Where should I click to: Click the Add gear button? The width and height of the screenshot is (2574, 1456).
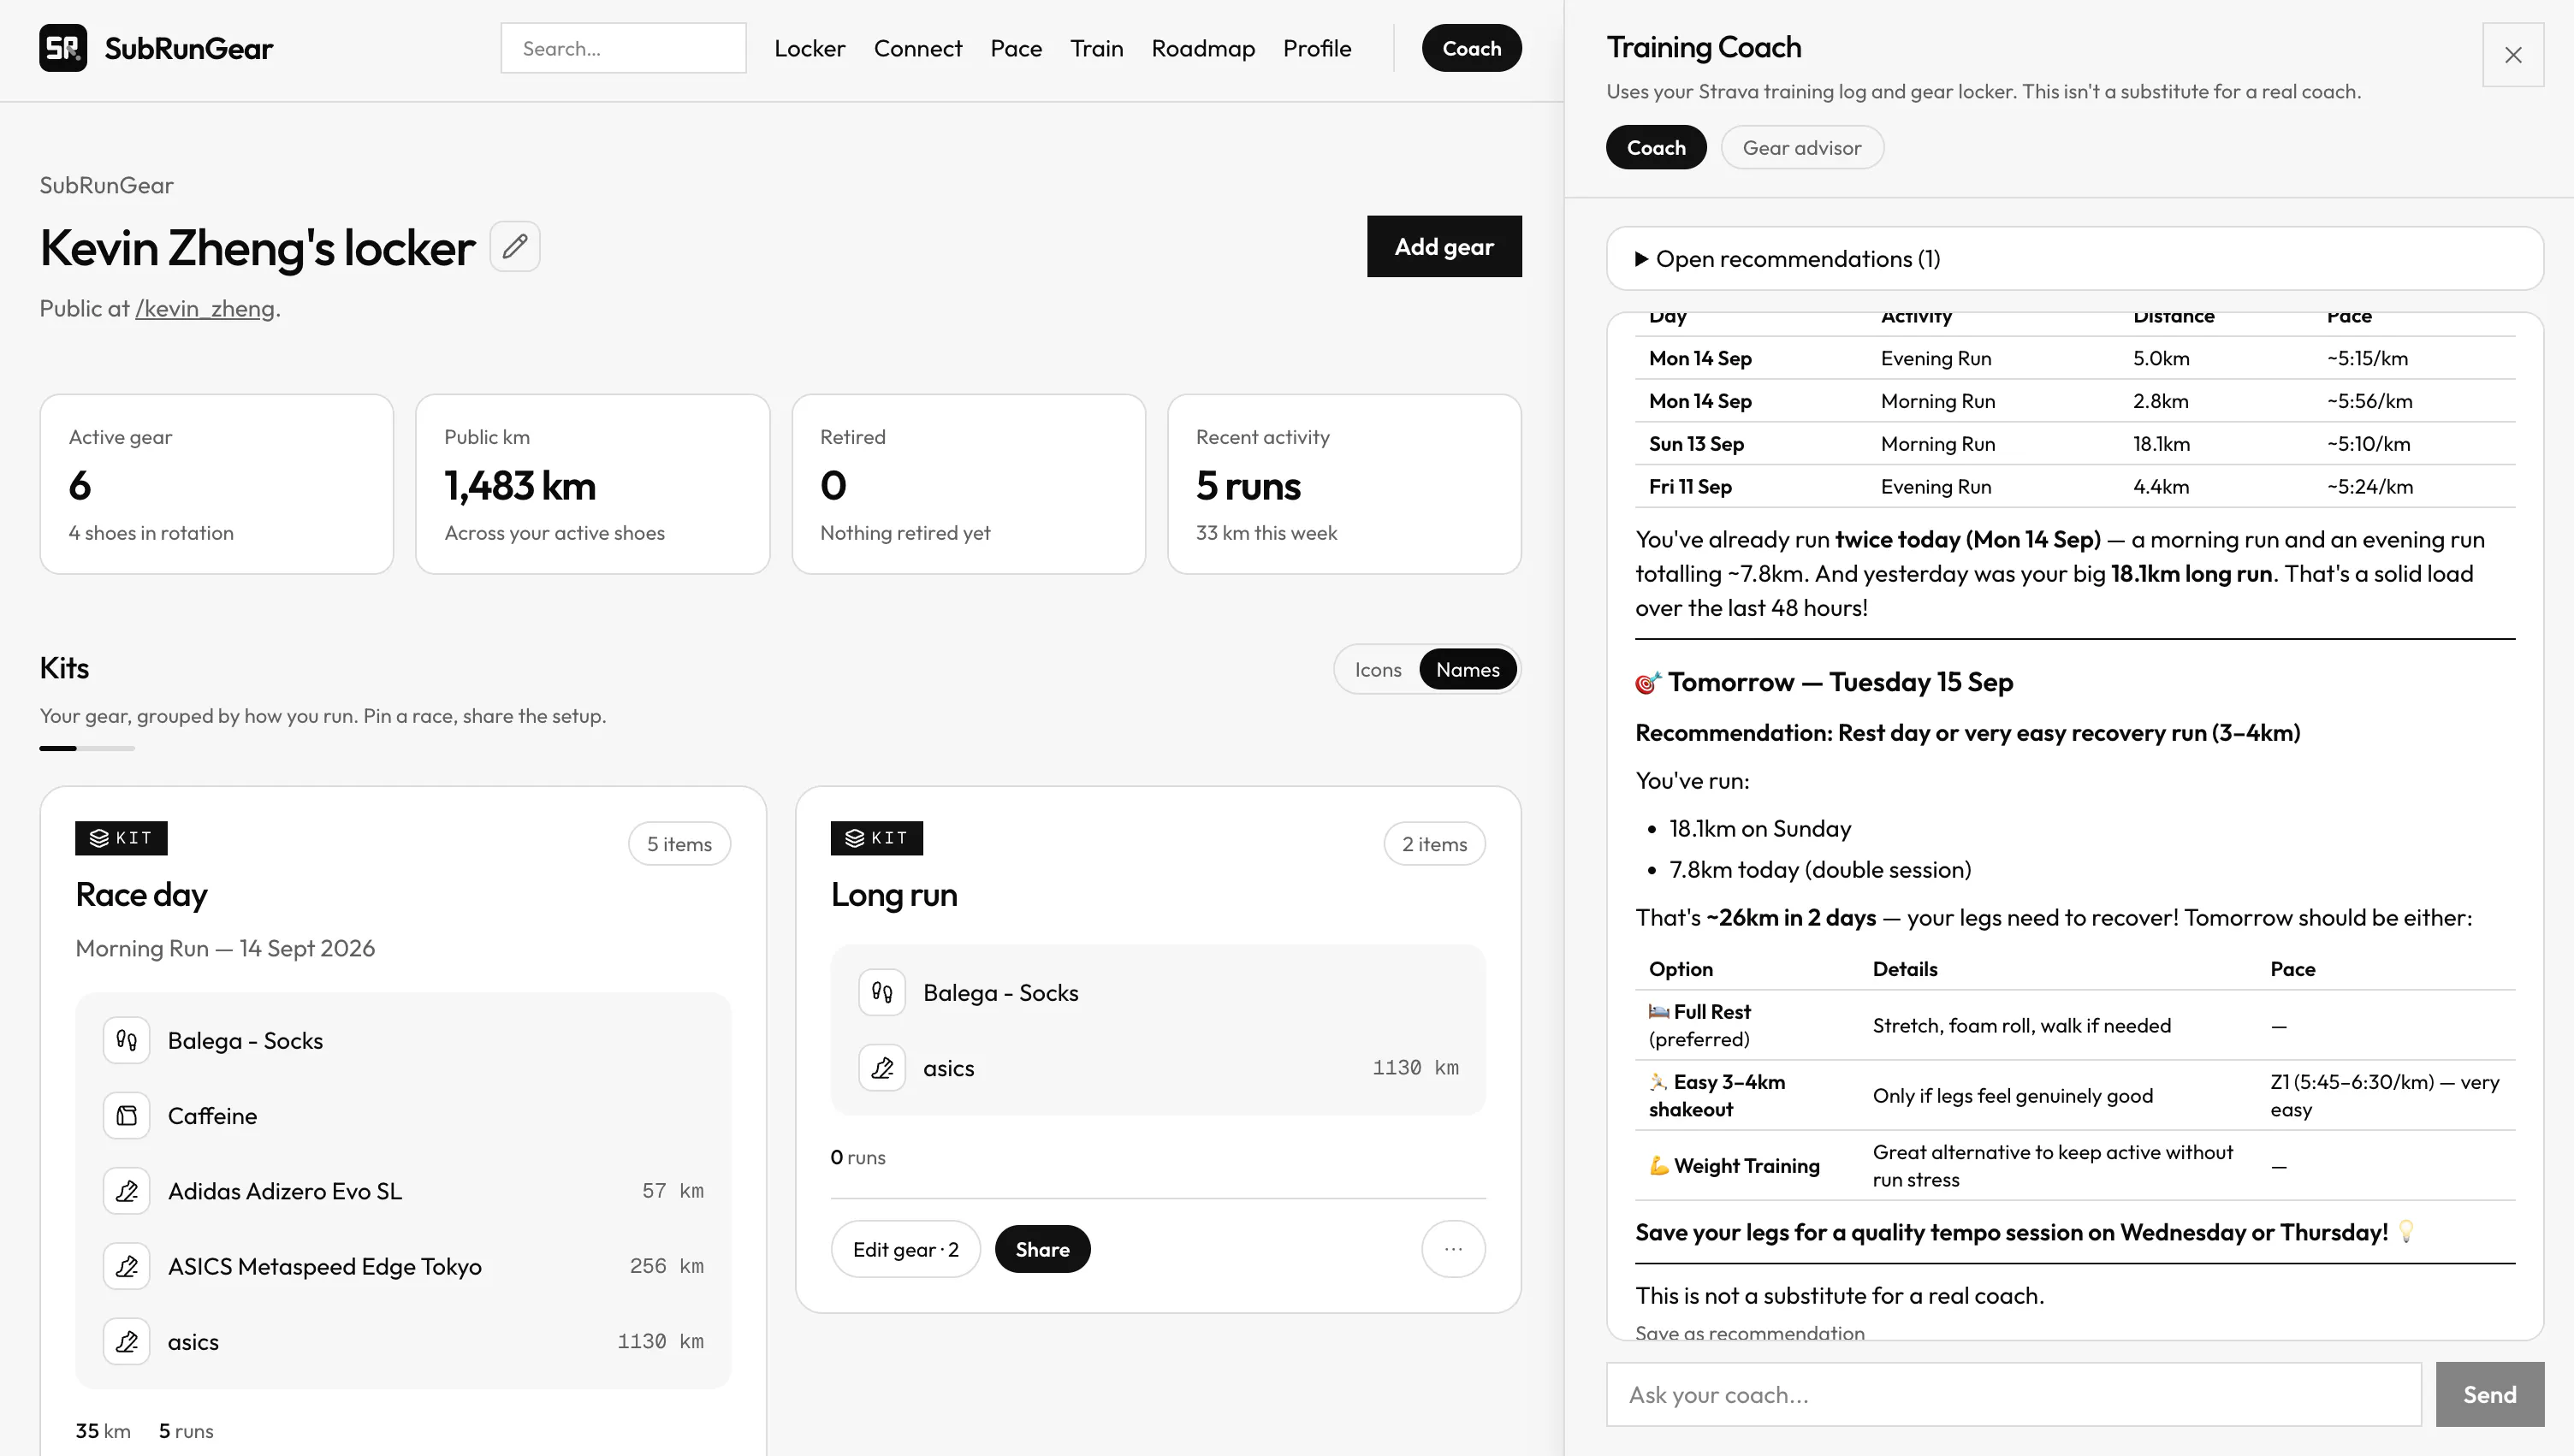pyautogui.click(x=1444, y=246)
